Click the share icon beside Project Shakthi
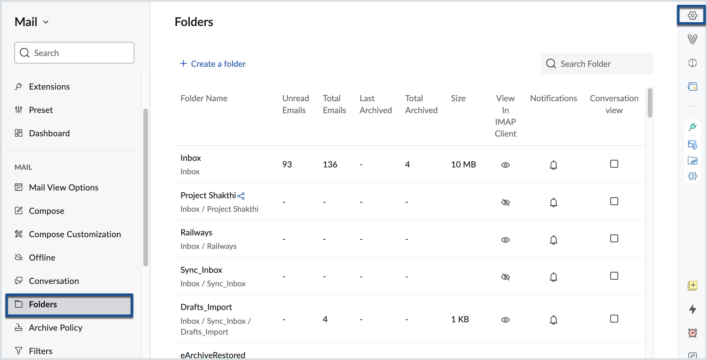707x360 pixels. tap(241, 196)
